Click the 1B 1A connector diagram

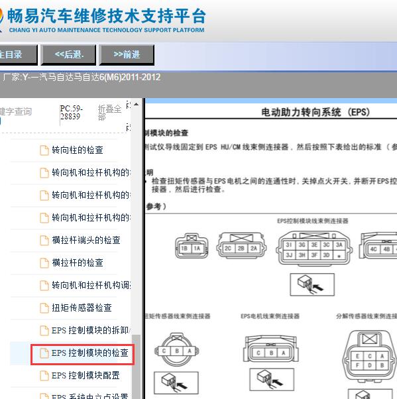(x=192, y=246)
